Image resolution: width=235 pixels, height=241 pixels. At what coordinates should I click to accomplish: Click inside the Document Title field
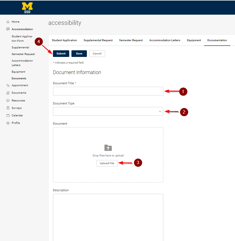pos(108,91)
